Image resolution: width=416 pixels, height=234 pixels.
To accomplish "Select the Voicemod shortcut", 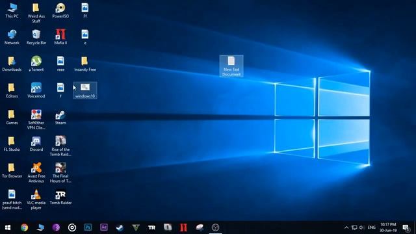I will 36,90.
